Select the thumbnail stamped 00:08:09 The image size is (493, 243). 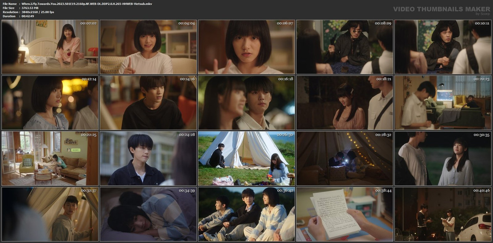click(345, 47)
